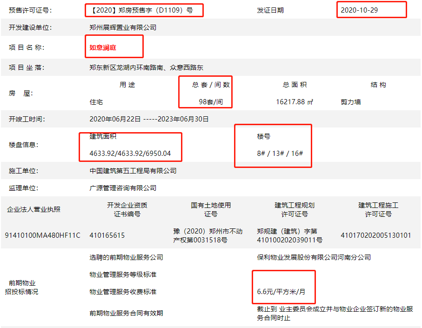The height and width of the screenshot is (328, 422).
Task: Click the 楼盘信息 row label
Action: tap(23, 145)
